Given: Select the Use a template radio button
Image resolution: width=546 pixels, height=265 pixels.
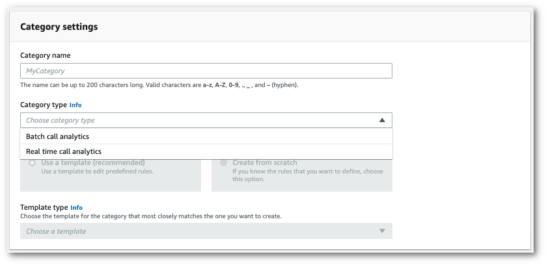Looking at the screenshot, I should click(x=32, y=163).
